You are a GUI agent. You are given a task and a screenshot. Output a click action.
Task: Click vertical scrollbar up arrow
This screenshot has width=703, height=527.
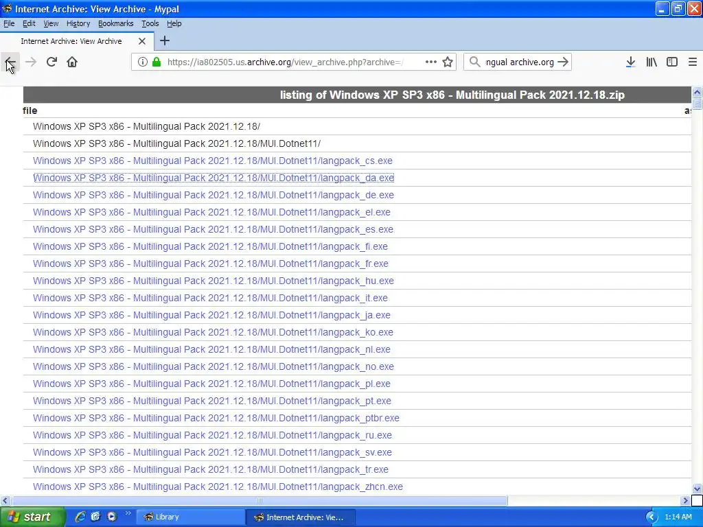click(x=698, y=92)
